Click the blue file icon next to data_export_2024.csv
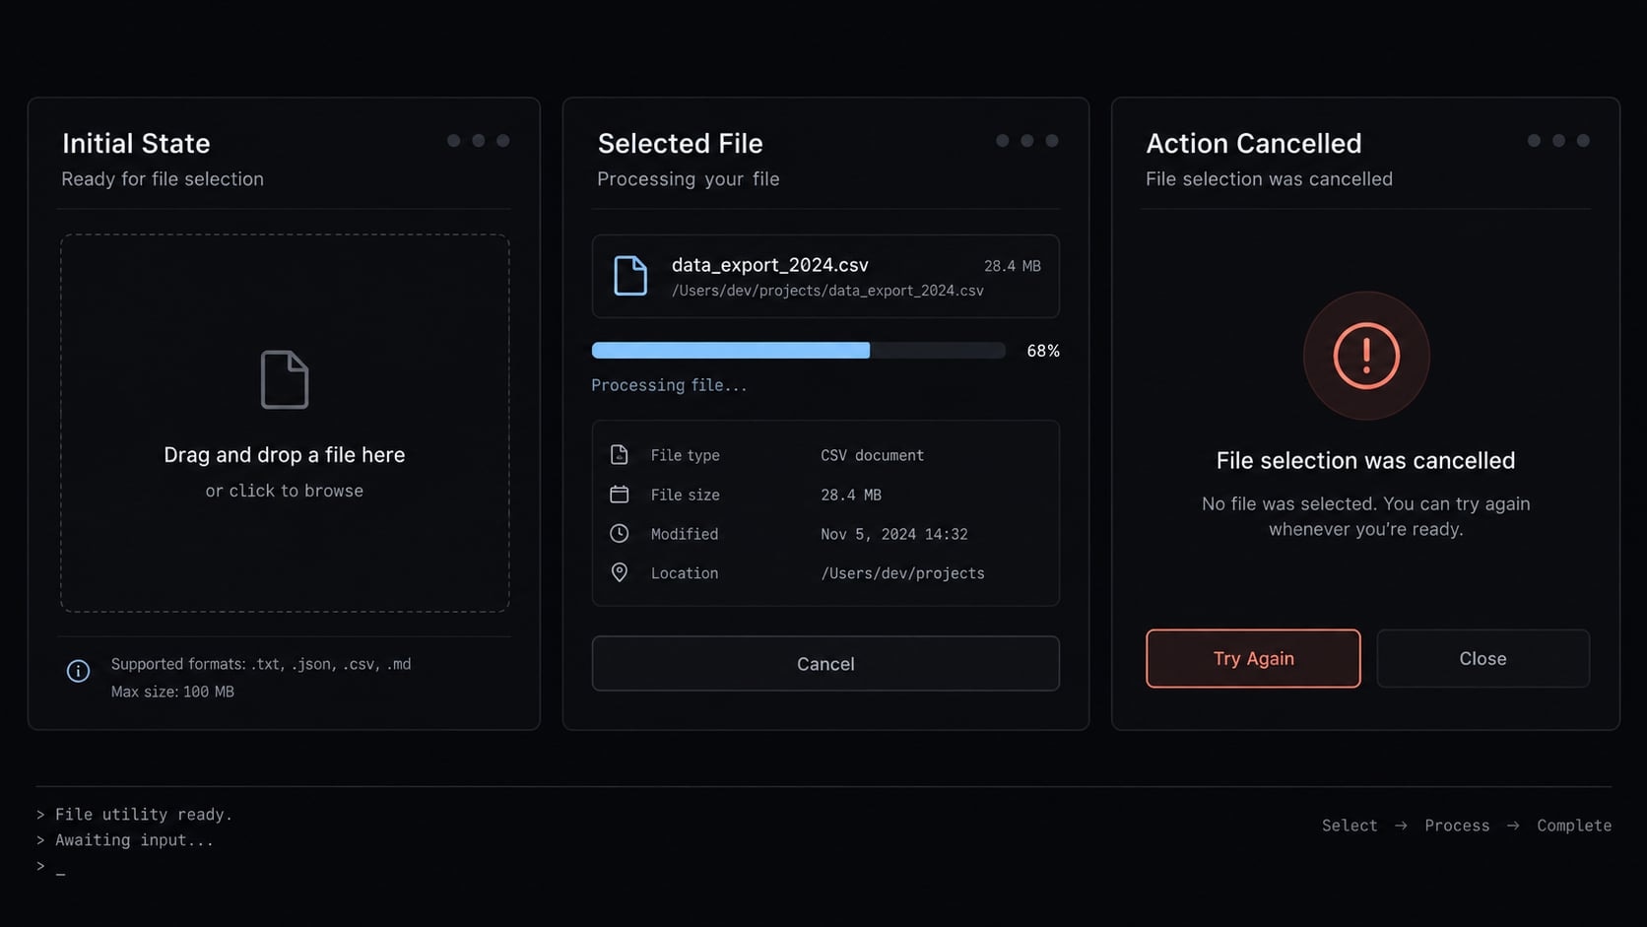This screenshot has width=1647, height=927. [630, 276]
